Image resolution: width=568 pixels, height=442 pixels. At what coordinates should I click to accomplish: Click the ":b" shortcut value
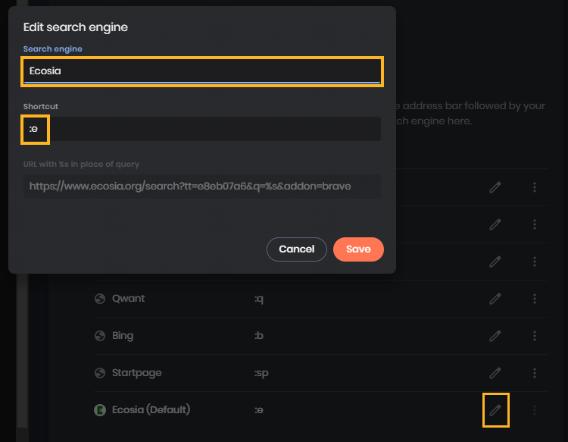tap(259, 336)
